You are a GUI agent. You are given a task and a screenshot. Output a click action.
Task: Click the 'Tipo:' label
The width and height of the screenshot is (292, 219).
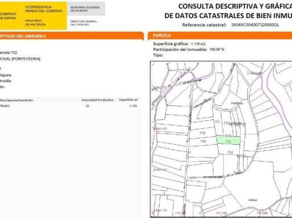coord(158,55)
